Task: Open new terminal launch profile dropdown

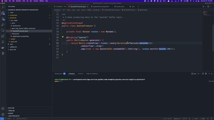Action: [x=200, y=74]
